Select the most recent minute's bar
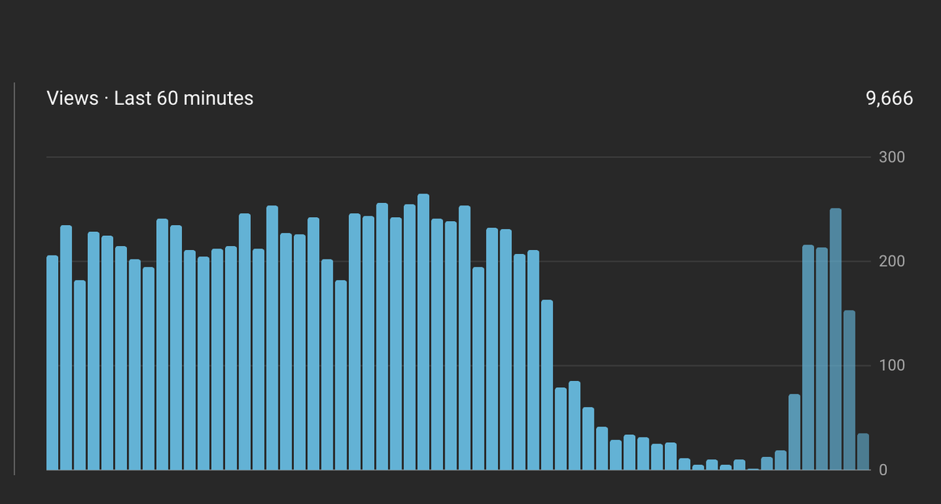 tap(863, 451)
